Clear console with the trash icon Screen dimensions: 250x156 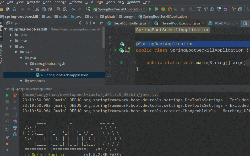coord(15,134)
